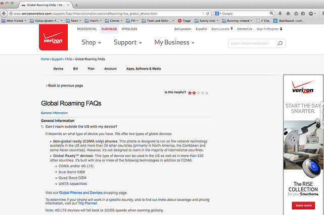The width and height of the screenshot is (324, 215).
Task: Open the Celiac/gluten-f... bookmarks folder
Action: (46, 21)
